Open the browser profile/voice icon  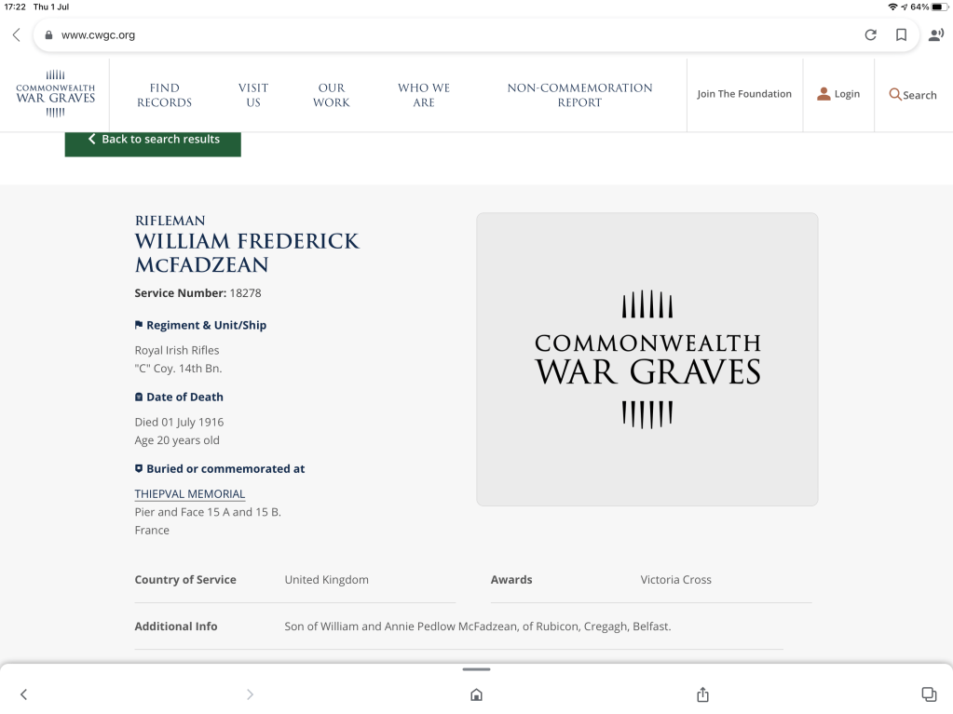935,35
